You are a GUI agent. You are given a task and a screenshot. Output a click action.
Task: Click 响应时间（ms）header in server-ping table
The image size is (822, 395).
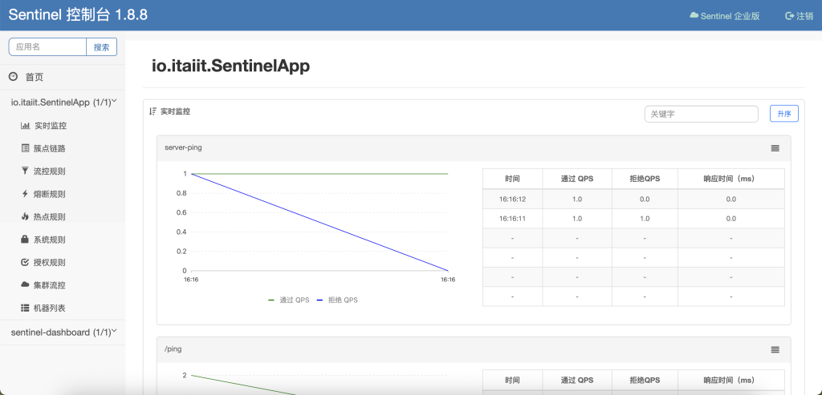pos(730,179)
